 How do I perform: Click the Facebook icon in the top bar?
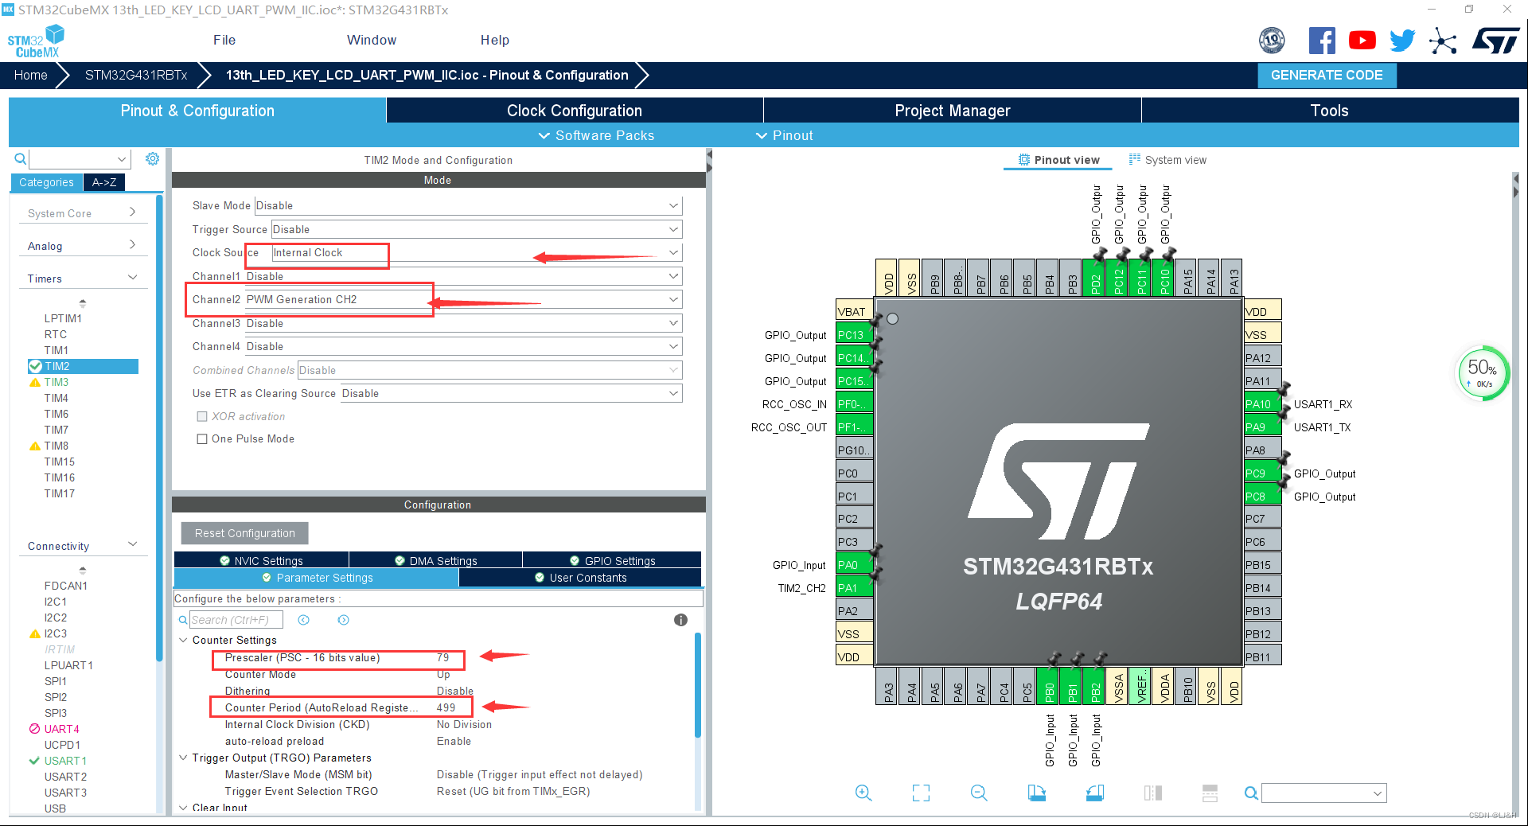point(1322,40)
